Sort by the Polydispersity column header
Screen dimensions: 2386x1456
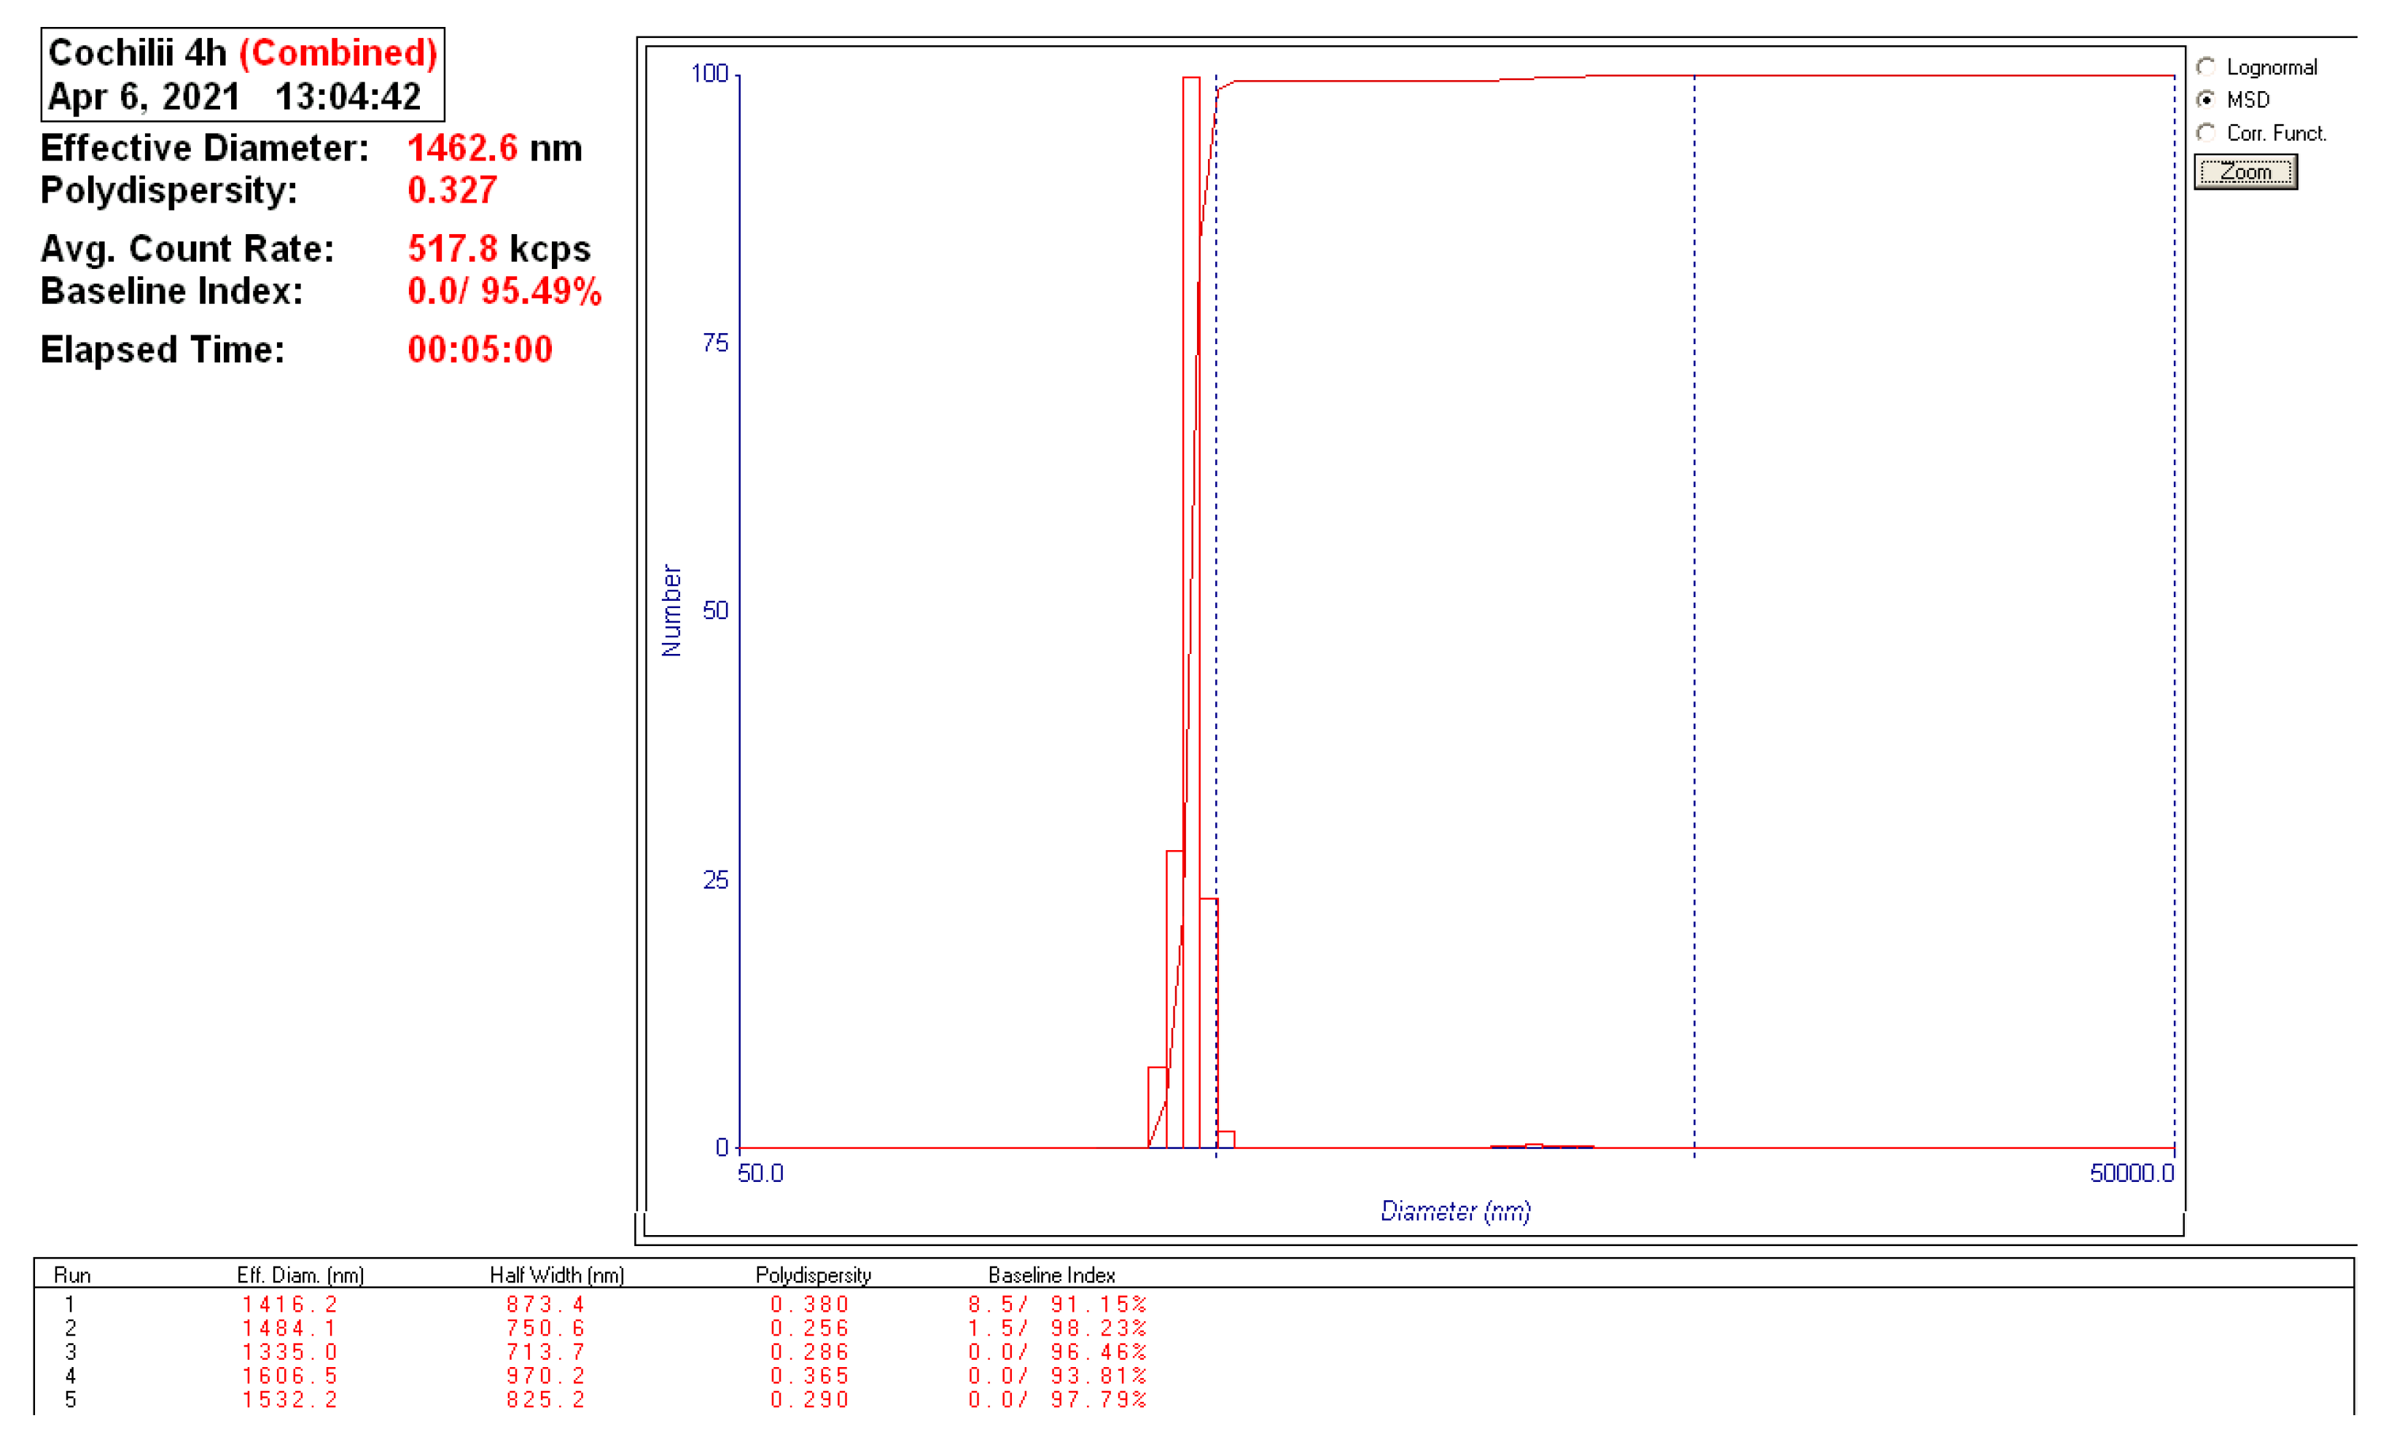click(815, 1275)
